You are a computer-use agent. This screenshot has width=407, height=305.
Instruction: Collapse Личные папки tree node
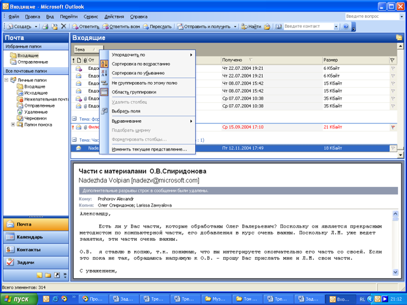point(6,80)
